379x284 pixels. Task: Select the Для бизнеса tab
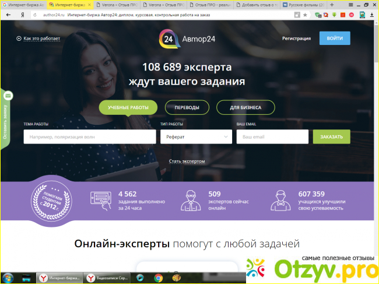point(245,107)
